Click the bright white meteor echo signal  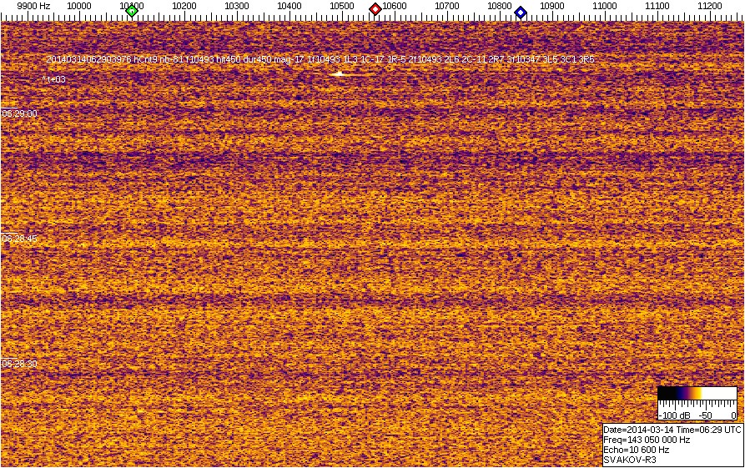(x=339, y=74)
